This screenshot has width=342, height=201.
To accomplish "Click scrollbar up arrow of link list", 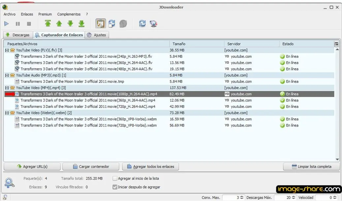I will tap(337, 50).
